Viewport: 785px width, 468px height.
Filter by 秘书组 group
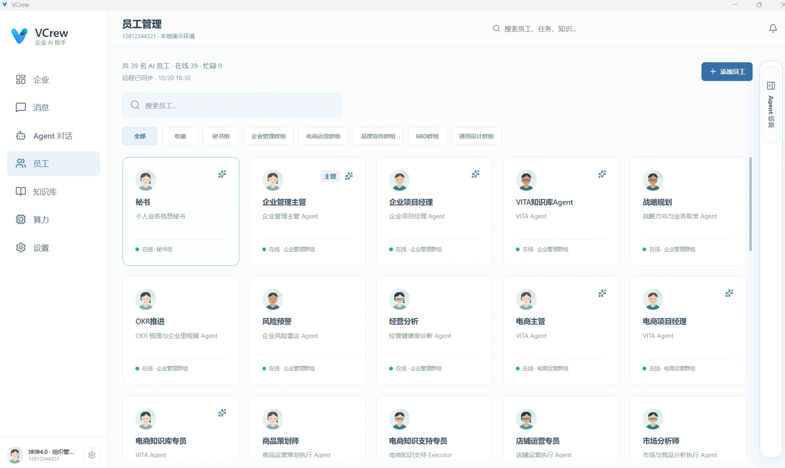click(x=221, y=136)
